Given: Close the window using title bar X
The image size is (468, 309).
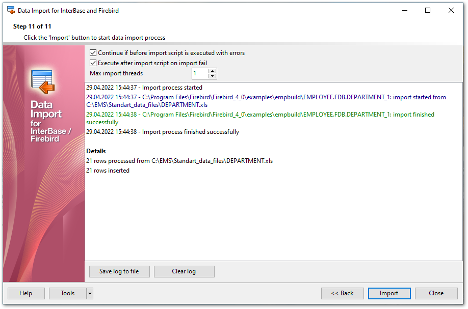Looking at the screenshot, I should 451,10.
